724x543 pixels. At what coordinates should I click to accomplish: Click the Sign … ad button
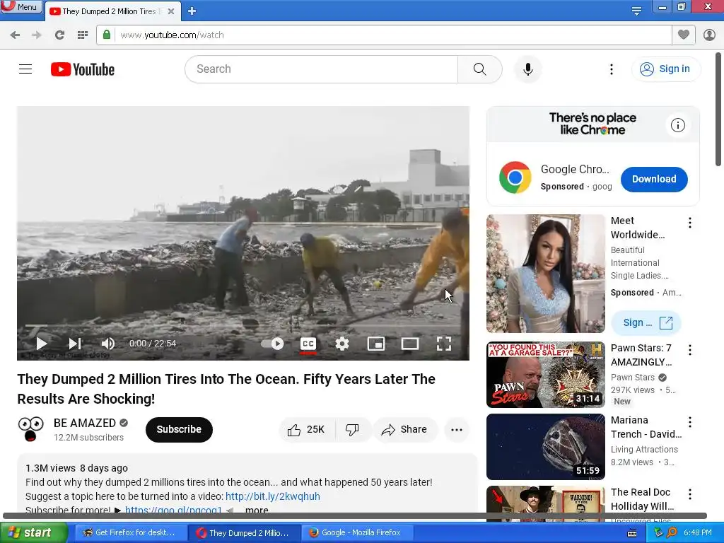tap(646, 322)
